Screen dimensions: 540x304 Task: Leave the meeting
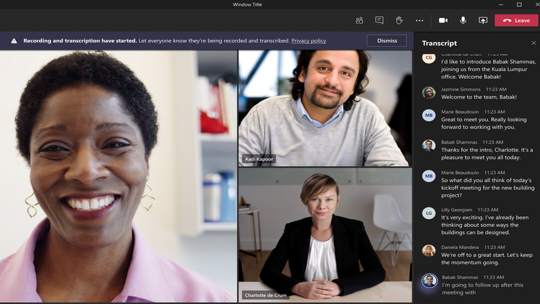click(x=516, y=20)
